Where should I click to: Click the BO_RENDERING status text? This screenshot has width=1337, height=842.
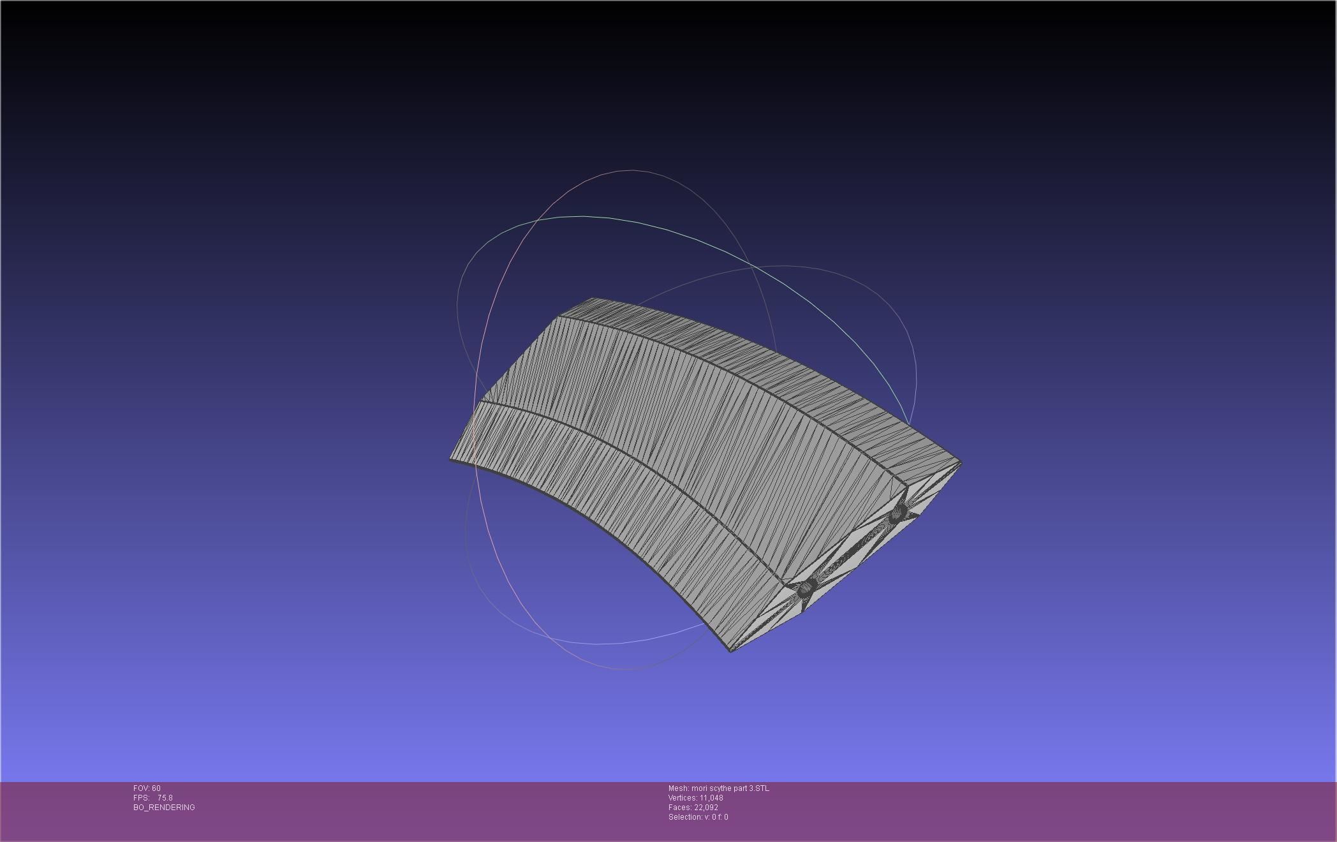click(x=164, y=808)
